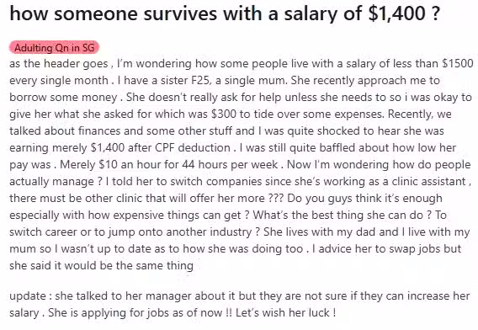
Task: Click 'she said it would be the same thing'
Action: tap(101, 266)
